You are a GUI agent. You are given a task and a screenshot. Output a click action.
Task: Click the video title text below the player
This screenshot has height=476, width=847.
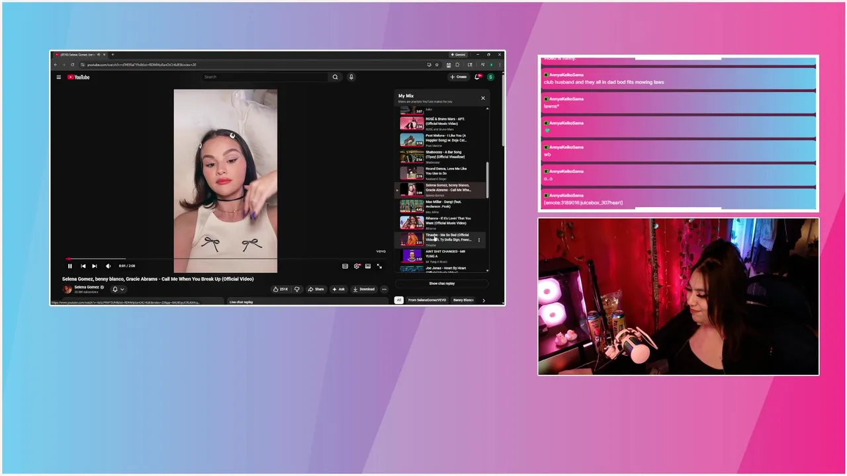(x=157, y=279)
